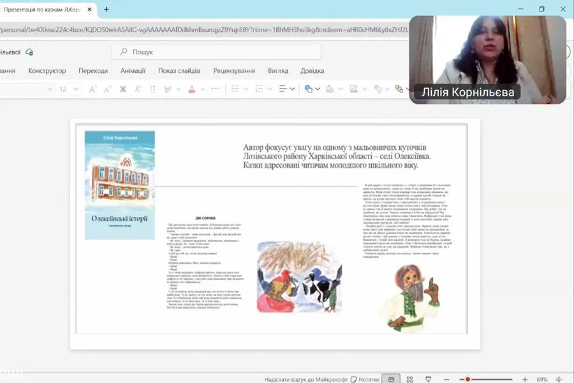
Task: Expand the paragraph alignment dropdown
Action: coord(292,89)
